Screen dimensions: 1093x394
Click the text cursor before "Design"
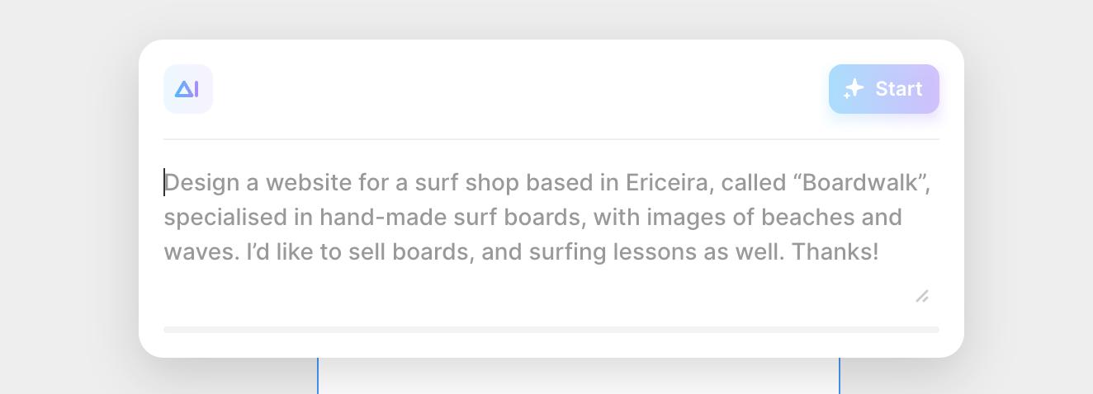pyautogui.click(x=164, y=183)
